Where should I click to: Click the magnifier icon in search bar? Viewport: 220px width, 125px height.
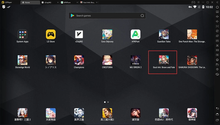[142, 16]
